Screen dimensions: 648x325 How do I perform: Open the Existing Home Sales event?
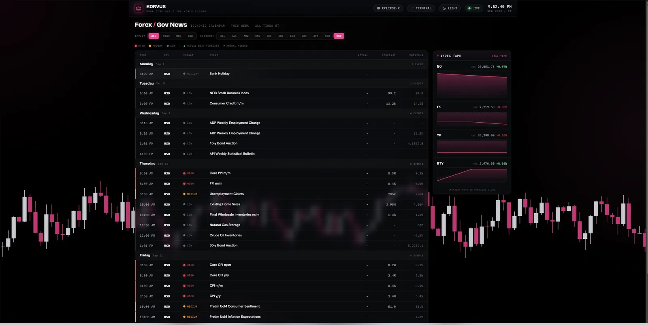(x=281, y=204)
